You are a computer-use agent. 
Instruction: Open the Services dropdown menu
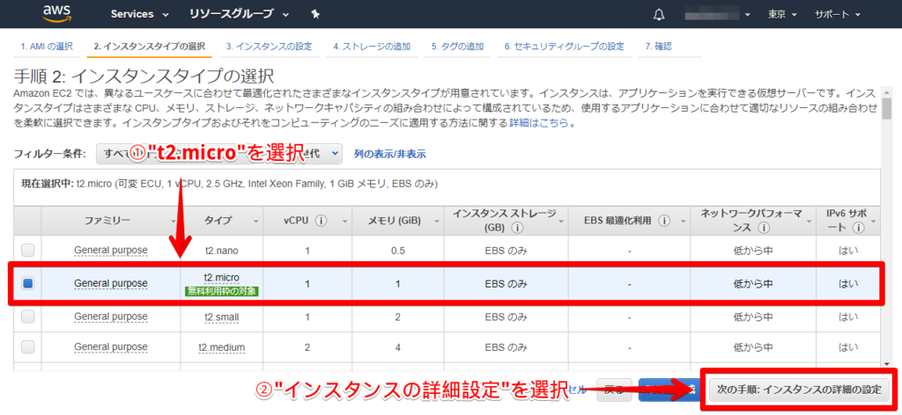pos(140,14)
